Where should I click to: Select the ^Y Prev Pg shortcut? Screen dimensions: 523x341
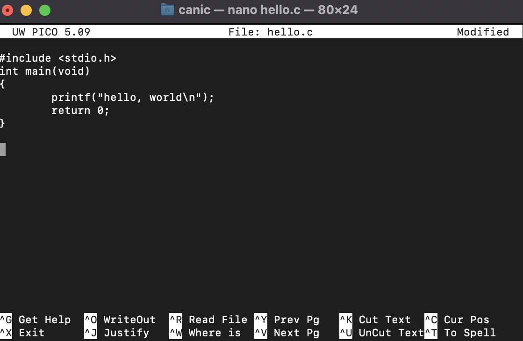click(287, 320)
